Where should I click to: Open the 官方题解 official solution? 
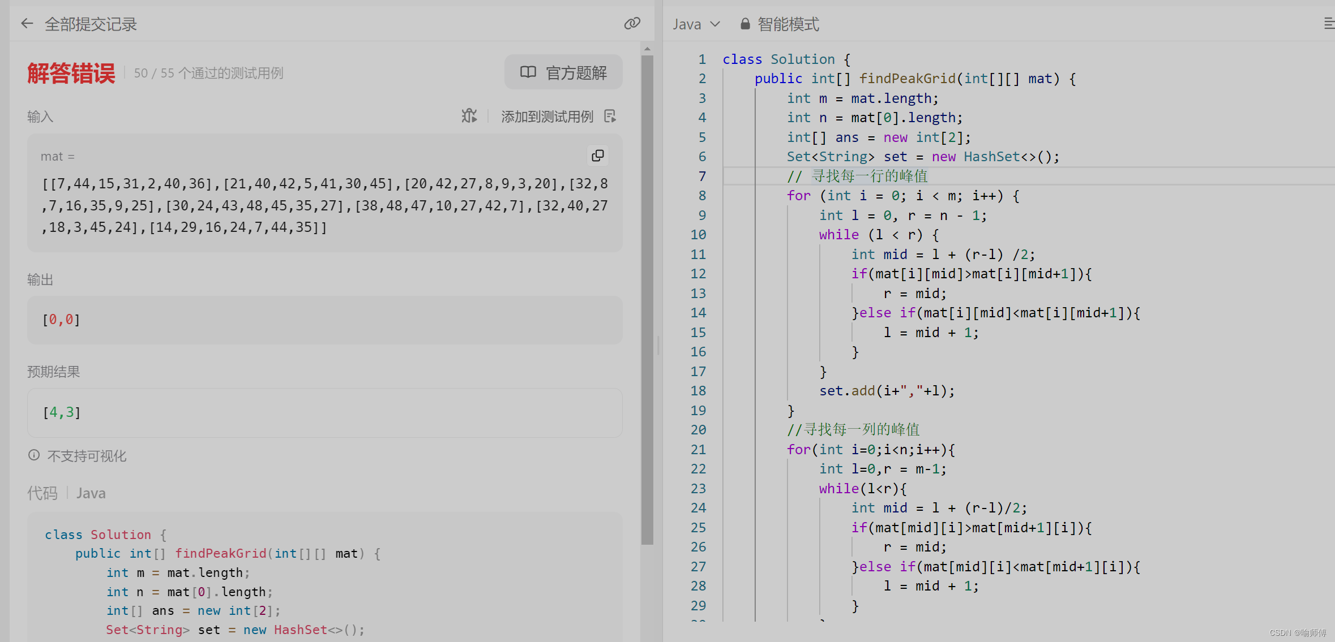(x=563, y=72)
